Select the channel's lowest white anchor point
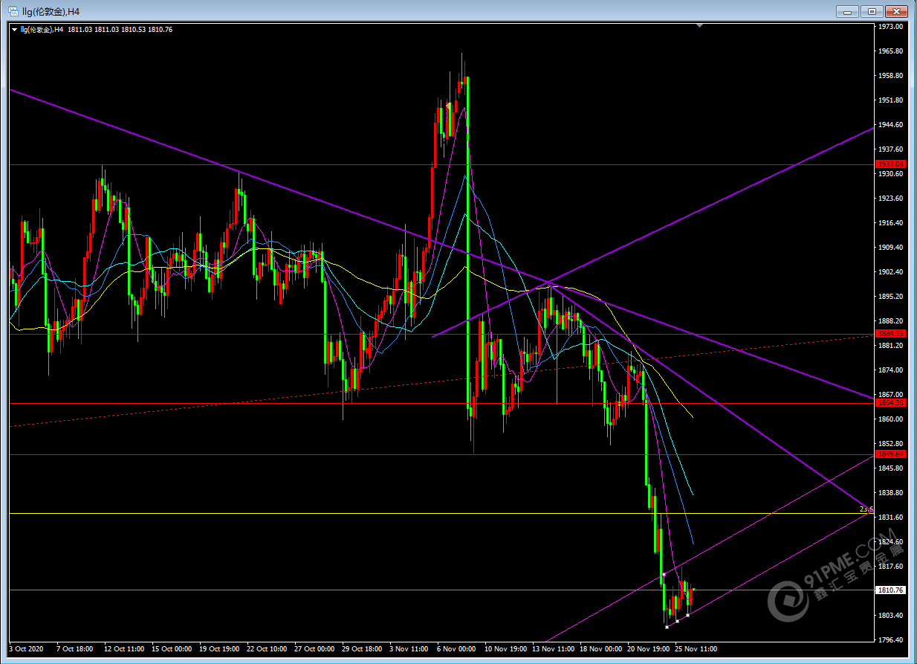 (x=667, y=627)
